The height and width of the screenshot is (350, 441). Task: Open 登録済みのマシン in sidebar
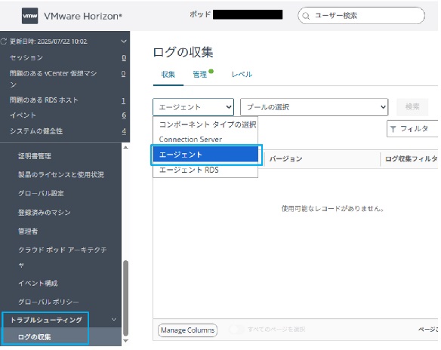pyautogui.click(x=44, y=213)
